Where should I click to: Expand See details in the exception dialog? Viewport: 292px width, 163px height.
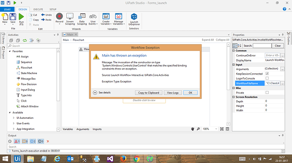coord(102,93)
